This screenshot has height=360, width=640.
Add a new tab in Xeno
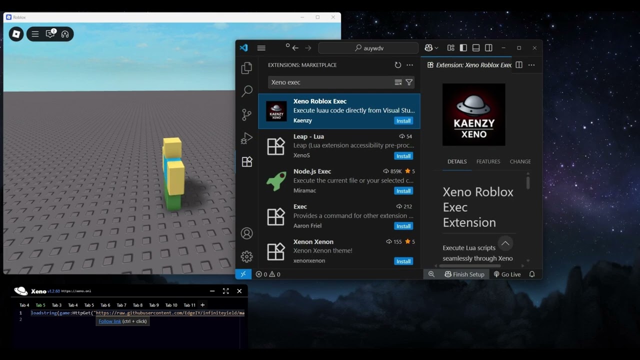202,305
